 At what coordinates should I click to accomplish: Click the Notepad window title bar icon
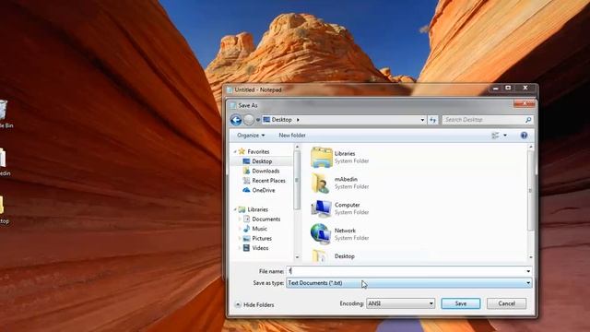[x=230, y=90]
